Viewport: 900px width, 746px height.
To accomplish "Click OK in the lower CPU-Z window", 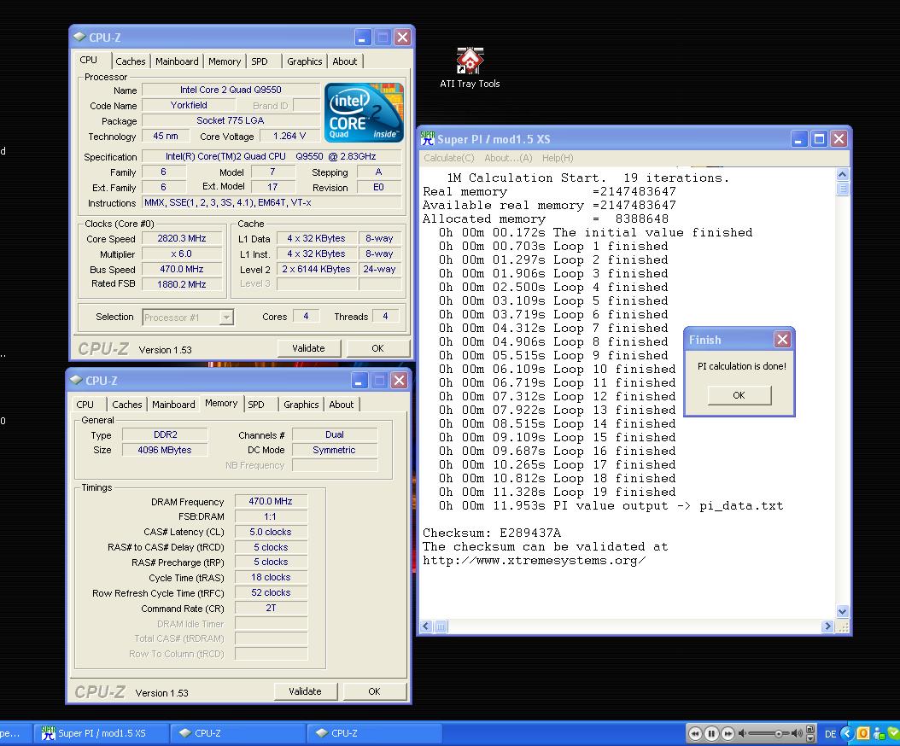I will [x=374, y=691].
